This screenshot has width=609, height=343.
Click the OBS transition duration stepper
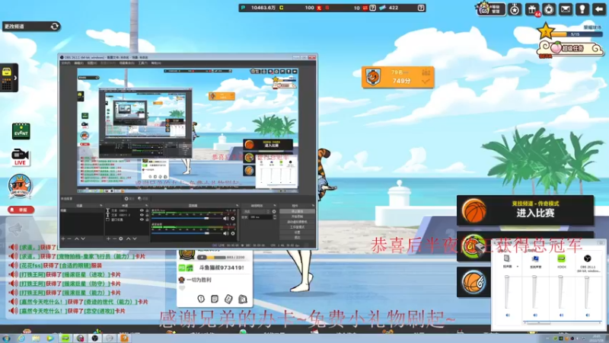click(274, 217)
